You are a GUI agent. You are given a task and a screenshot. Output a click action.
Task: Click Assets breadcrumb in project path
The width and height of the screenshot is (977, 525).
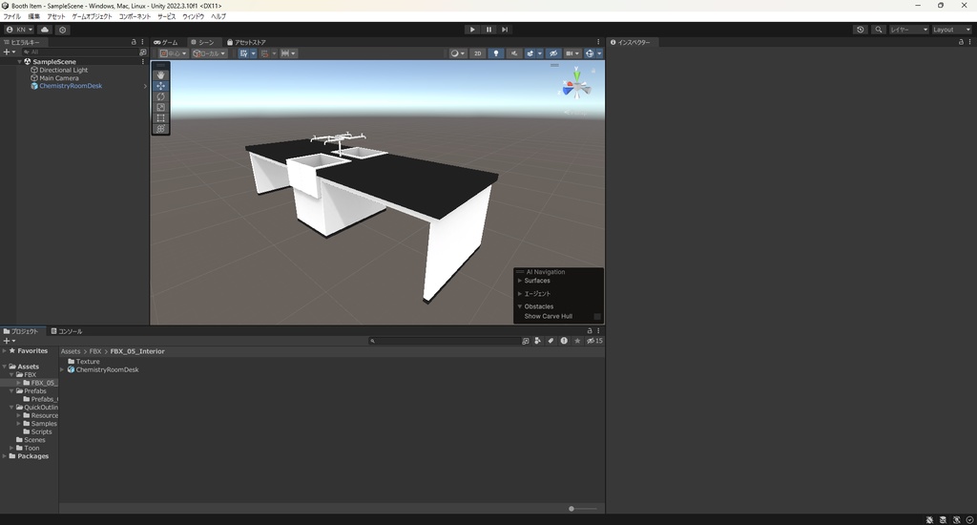pyautogui.click(x=71, y=351)
